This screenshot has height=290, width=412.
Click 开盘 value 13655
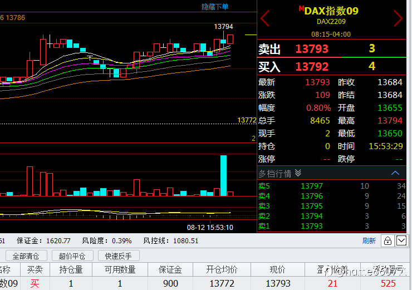[x=390, y=107]
